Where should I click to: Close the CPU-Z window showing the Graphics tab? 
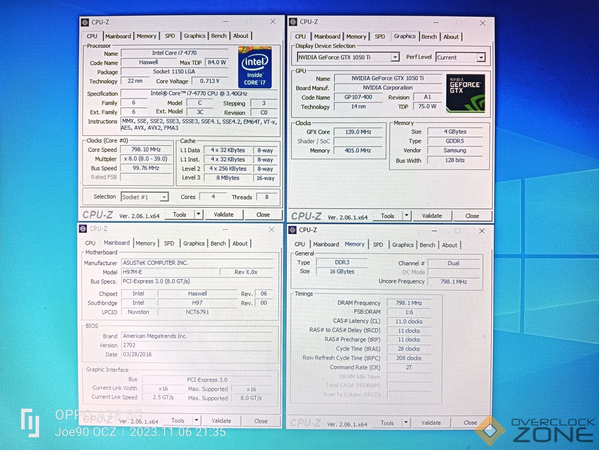coord(483,23)
